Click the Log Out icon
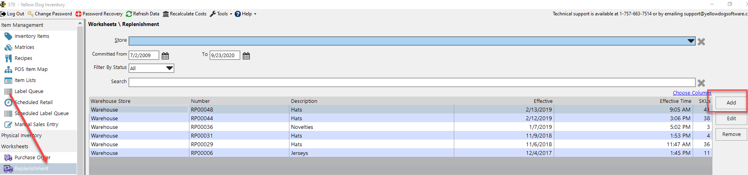Screen dimensions: 748x175 tap(3, 14)
